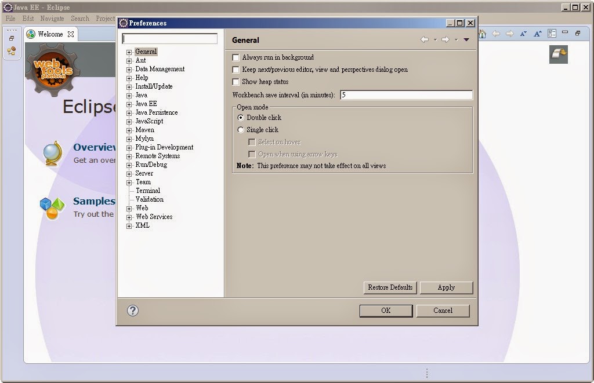594x383 pixels.
Task: Select Validation in preferences tree
Action: (x=150, y=199)
